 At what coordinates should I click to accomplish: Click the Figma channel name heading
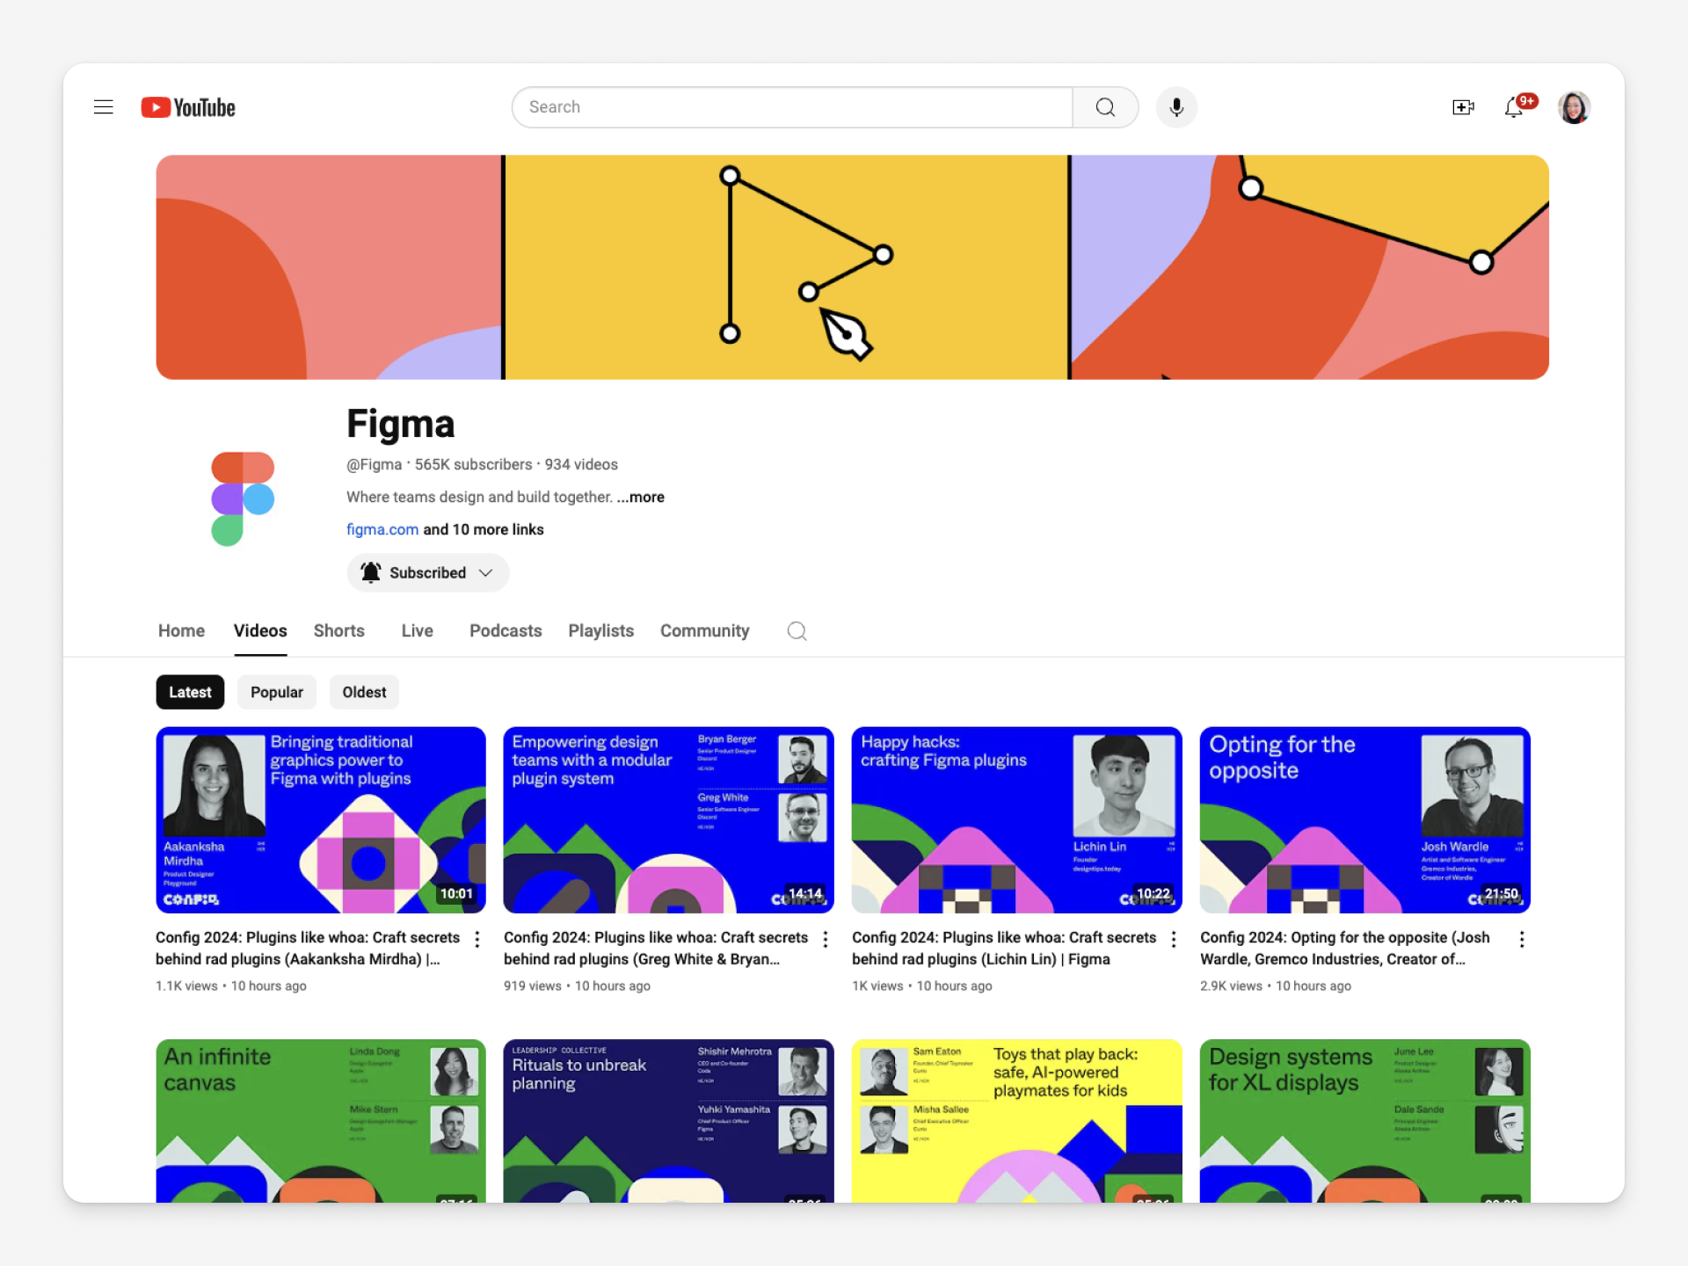[x=401, y=424]
